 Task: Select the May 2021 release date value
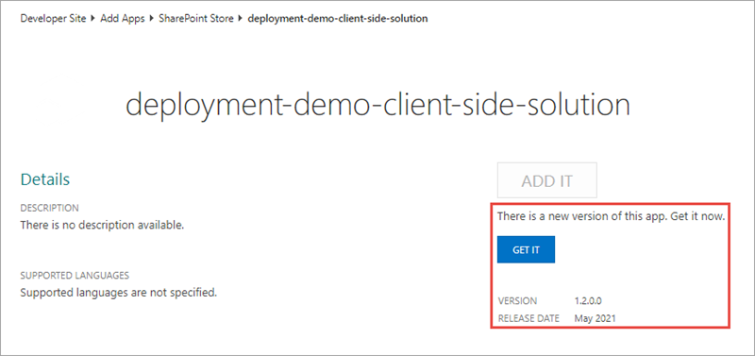(x=596, y=318)
